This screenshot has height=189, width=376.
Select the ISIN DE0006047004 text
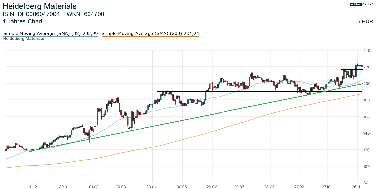pos(31,14)
